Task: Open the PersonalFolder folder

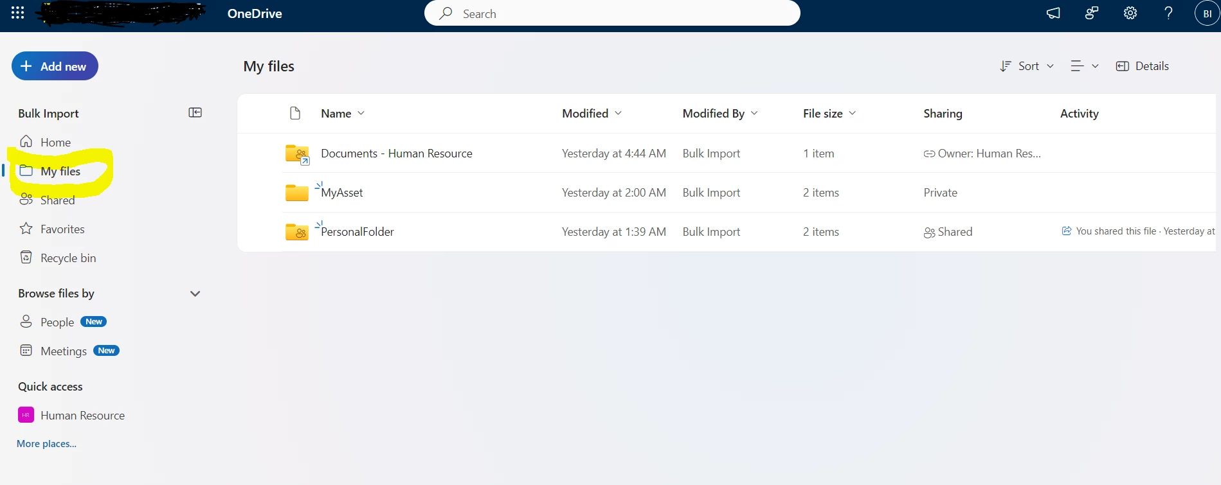Action: pyautogui.click(x=357, y=232)
